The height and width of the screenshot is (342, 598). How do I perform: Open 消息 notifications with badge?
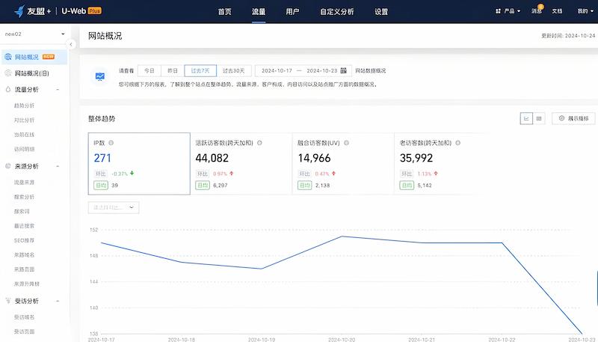pyautogui.click(x=537, y=10)
